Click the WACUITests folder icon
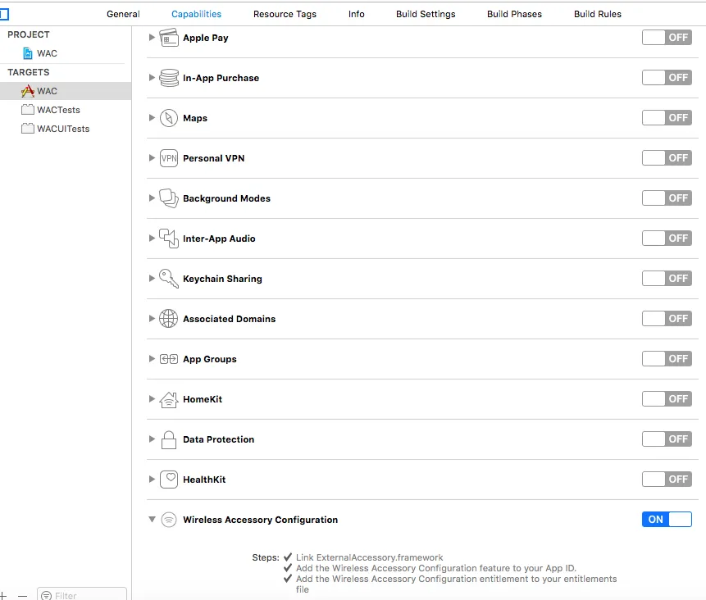Image resolution: width=706 pixels, height=600 pixels. pyautogui.click(x=28, y=129)
